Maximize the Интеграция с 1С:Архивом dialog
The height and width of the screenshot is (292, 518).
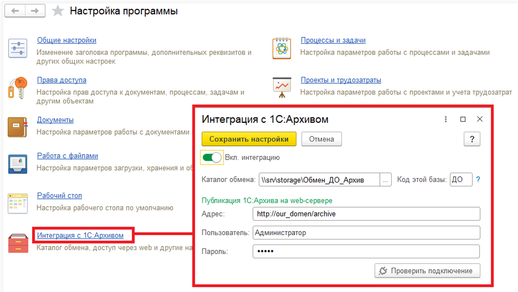tap(463, 119)
